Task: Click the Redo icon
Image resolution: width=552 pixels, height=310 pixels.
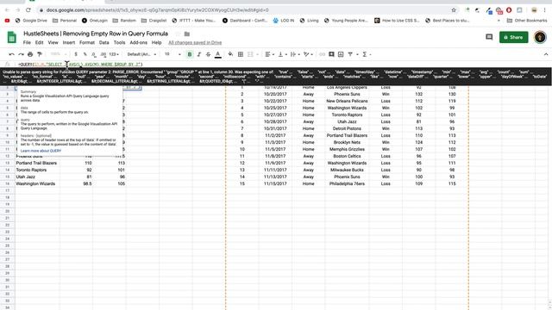Action: [x=21, y=54]
